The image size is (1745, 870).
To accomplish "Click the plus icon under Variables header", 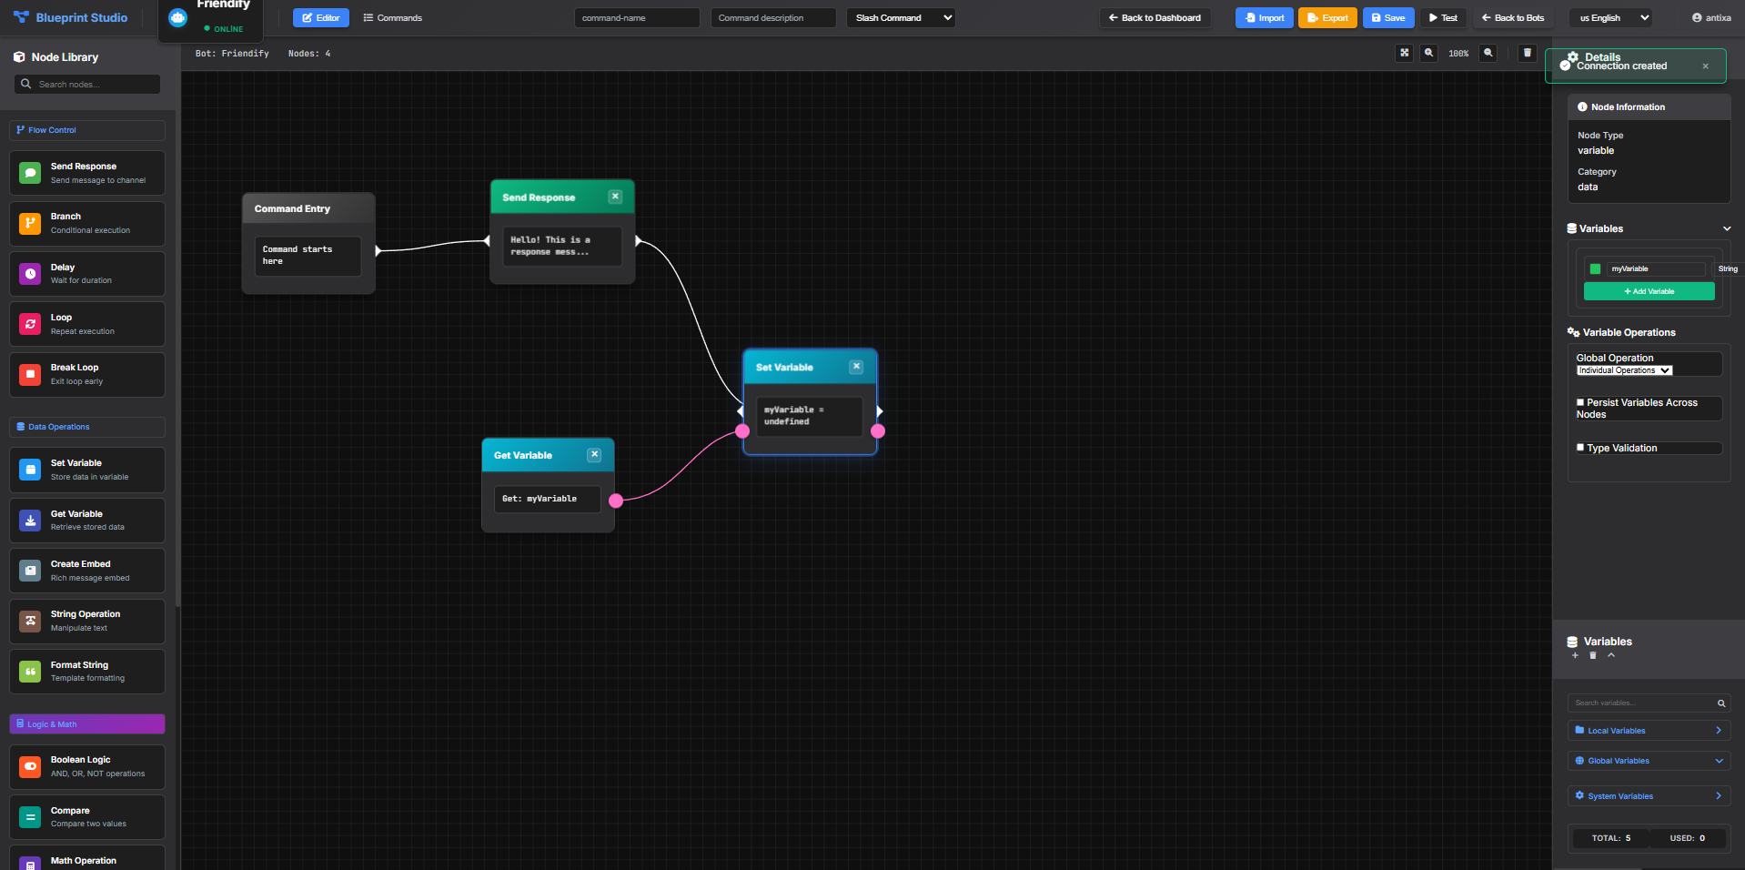I will [x=1575, y=655].
